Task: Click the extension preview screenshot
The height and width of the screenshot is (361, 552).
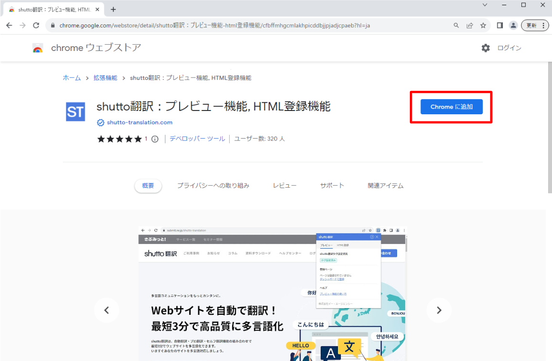Action: coord(272,293)
